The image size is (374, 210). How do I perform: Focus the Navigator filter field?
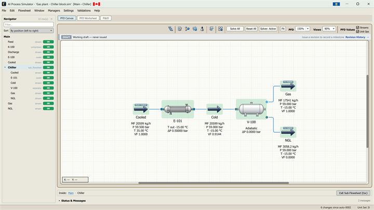pos(29,24)
